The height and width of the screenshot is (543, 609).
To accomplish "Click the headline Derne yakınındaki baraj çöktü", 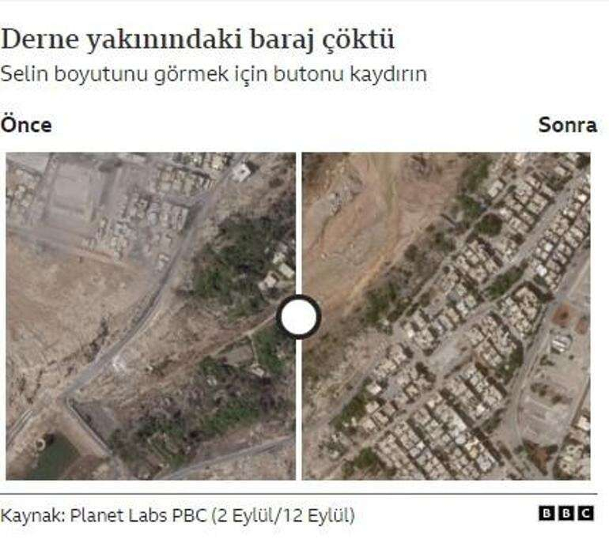I will coord(198,40).
